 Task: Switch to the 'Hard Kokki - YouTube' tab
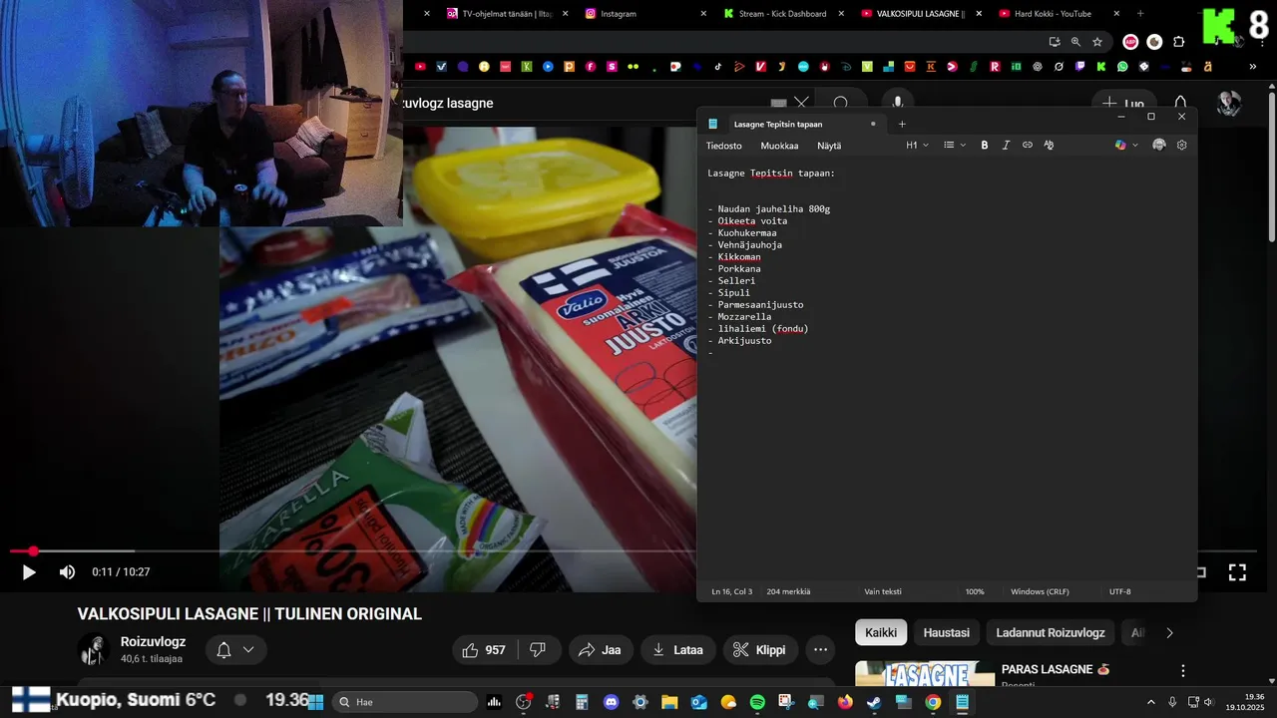click(x=1058, y=14)
